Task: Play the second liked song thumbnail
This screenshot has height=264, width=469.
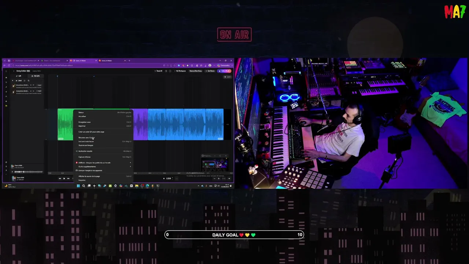Action: coord(14,92)
